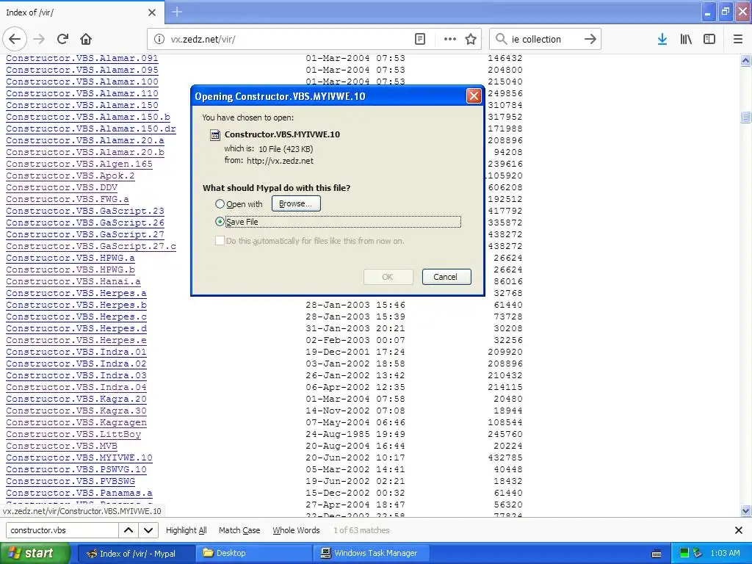Open the library bookshelf icon
This screenshot has height=564, width=752.
[x=686, y=39]
